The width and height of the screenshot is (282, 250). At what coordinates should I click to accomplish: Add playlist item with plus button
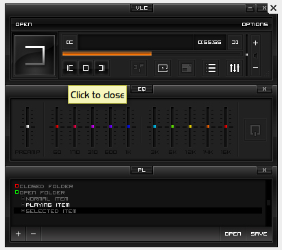pyautogui.click(x=18, y=234)
